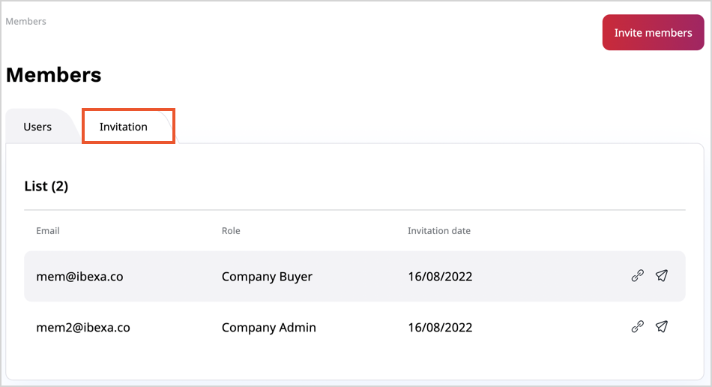The height and width of the screenshot is (387, 712).
Task: Resend invitation to mem2@ibexa.co via paper plane
Action: 661,326
